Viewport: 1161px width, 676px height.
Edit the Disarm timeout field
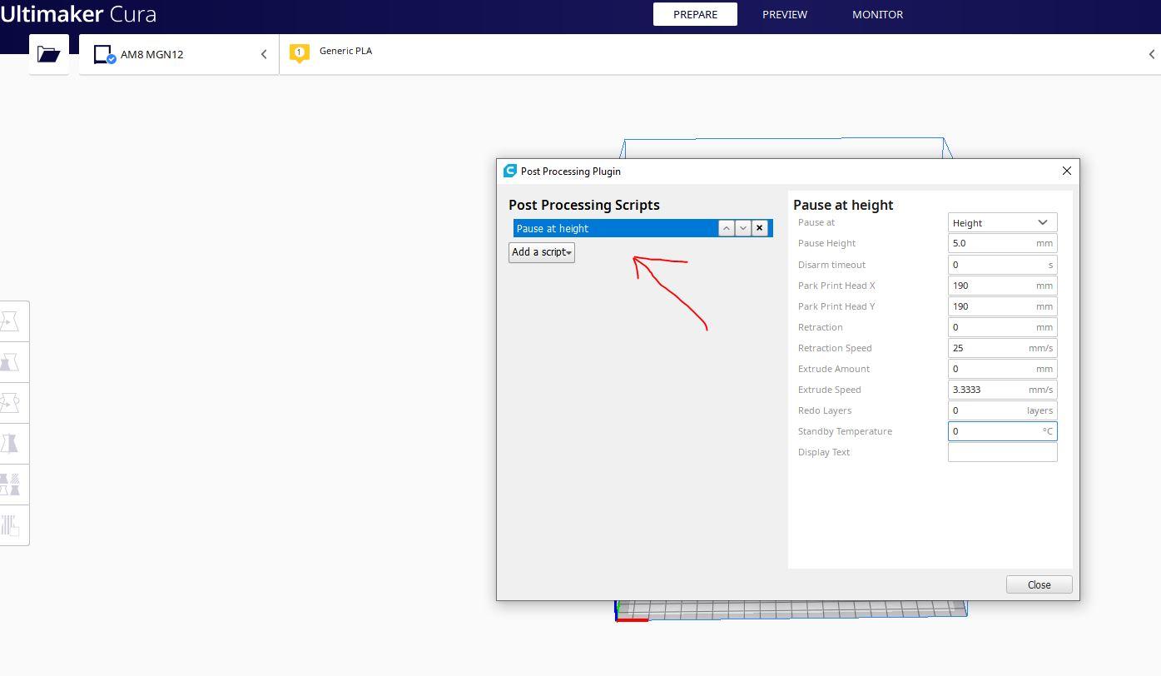click(1003, 265)
